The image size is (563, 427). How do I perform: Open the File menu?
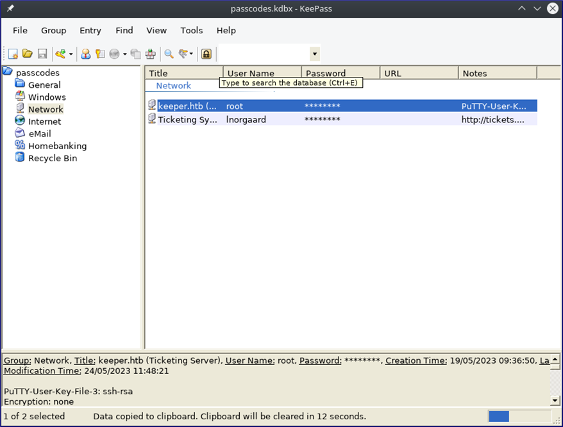(20, 31)
